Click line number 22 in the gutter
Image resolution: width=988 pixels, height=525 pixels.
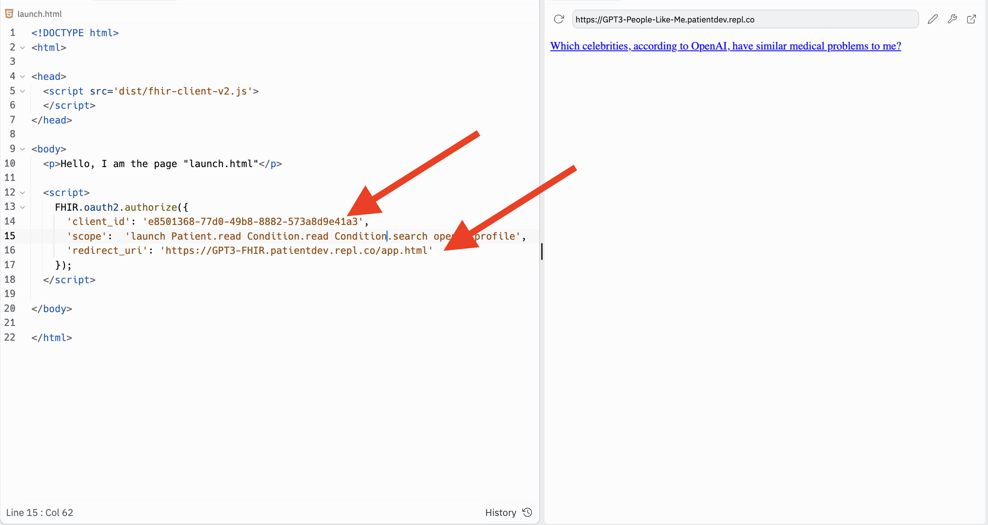click(10, 337)
